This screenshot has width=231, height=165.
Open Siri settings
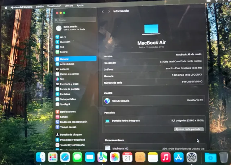pyautogui.click(x=60, y=79)
